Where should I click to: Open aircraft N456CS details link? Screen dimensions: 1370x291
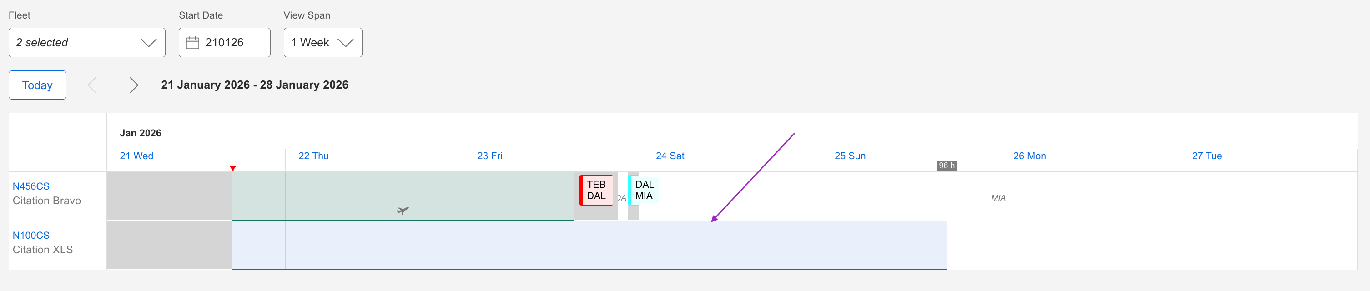click(x=31, y=186)
